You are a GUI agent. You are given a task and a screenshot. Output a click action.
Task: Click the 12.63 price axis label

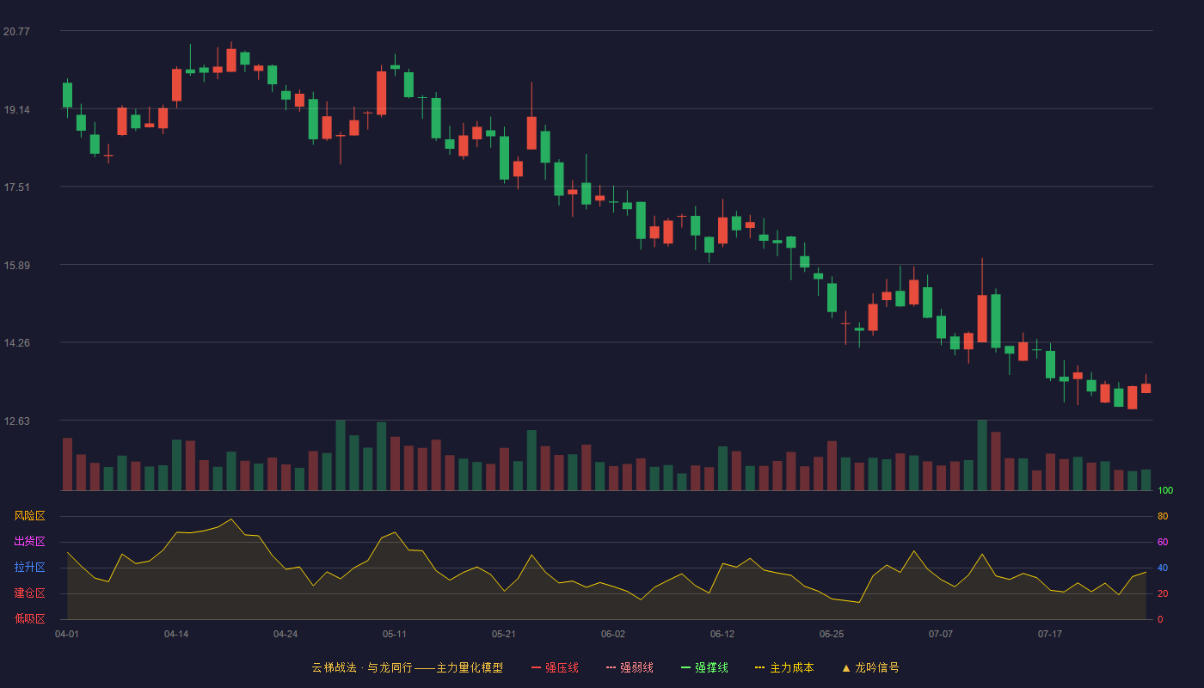(x=16, y=421)
